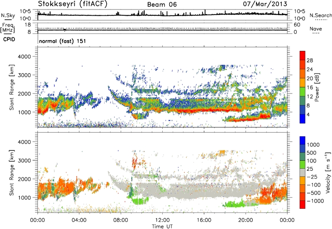Click the dotted line sample under Nave
This screenshot has height=229, width=332.
point(316,33)
